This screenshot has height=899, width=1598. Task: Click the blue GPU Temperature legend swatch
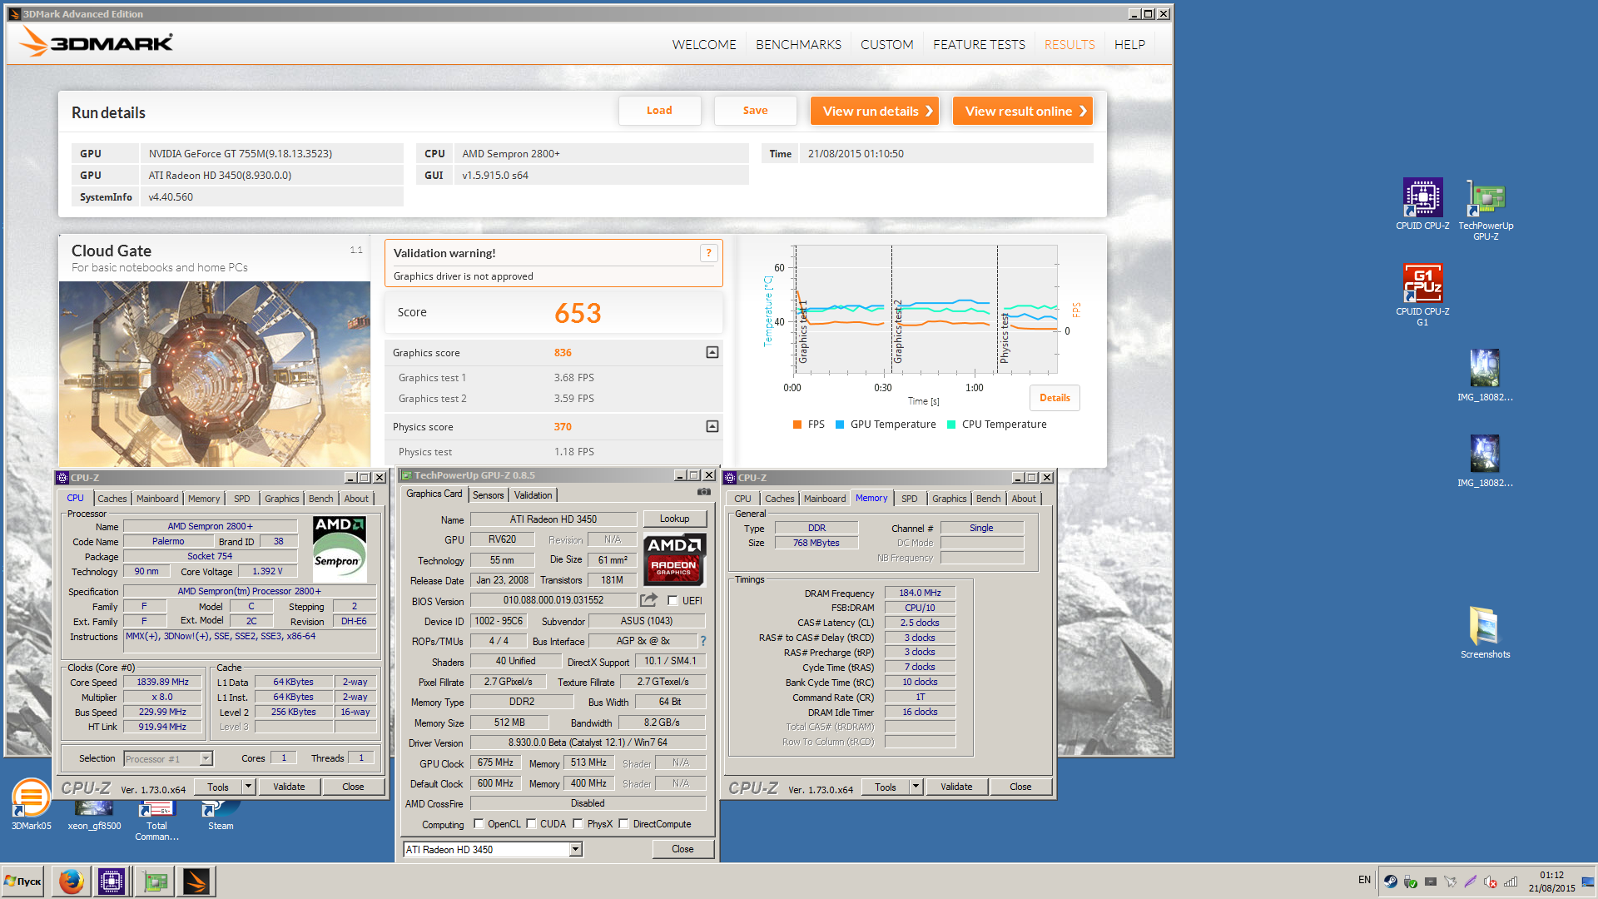pos(840,425)
